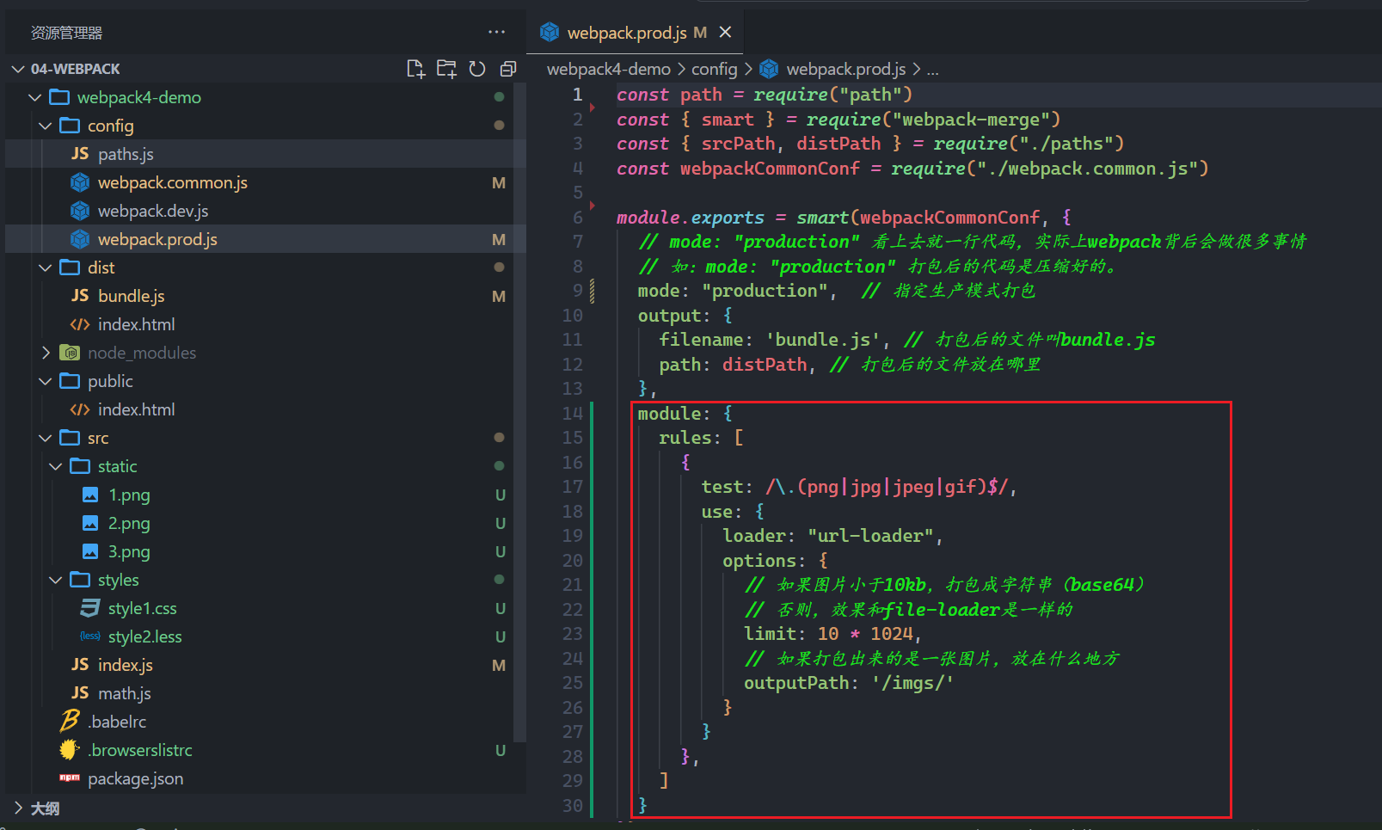
Task: Close the webpack.prod.js editor tab
Action: 725,32
